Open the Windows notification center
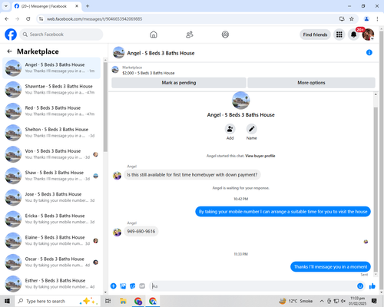This screenshot has height=307, width=384. click(x=374, y=301)
